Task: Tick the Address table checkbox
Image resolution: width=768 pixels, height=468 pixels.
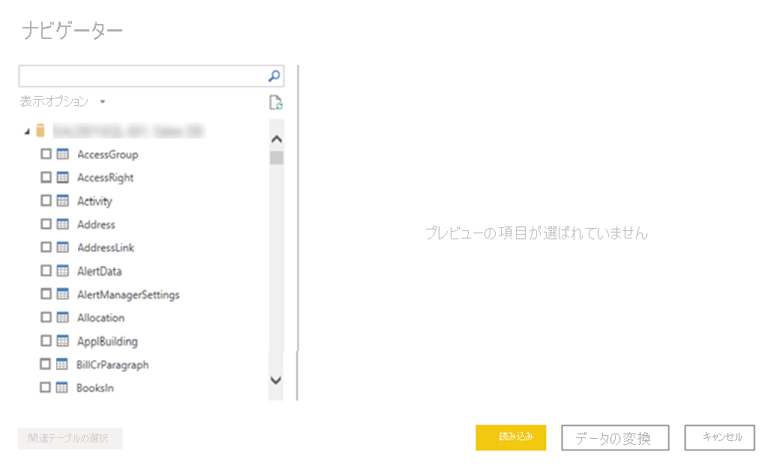Action: (x=46, y=224)
